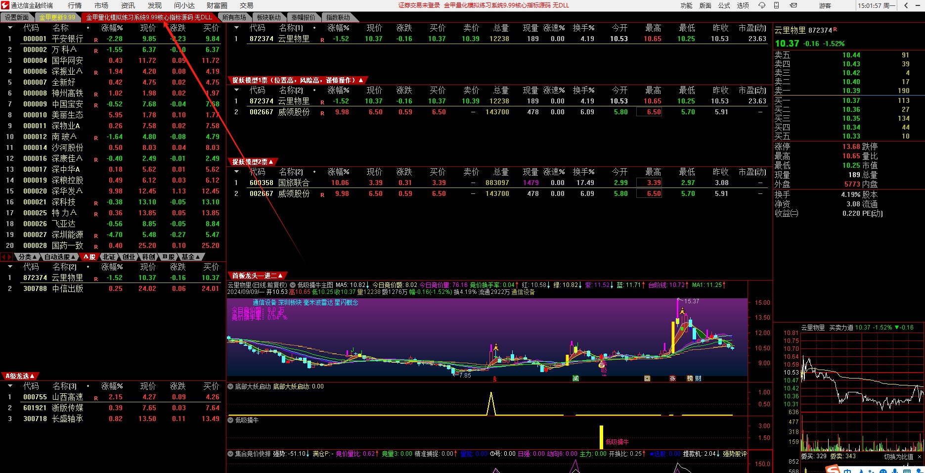Screen dimensions: 925x473
Task: Expand column dropdown in the A级龙送 list
Action: pyautogui.click(x=10, y=386)
